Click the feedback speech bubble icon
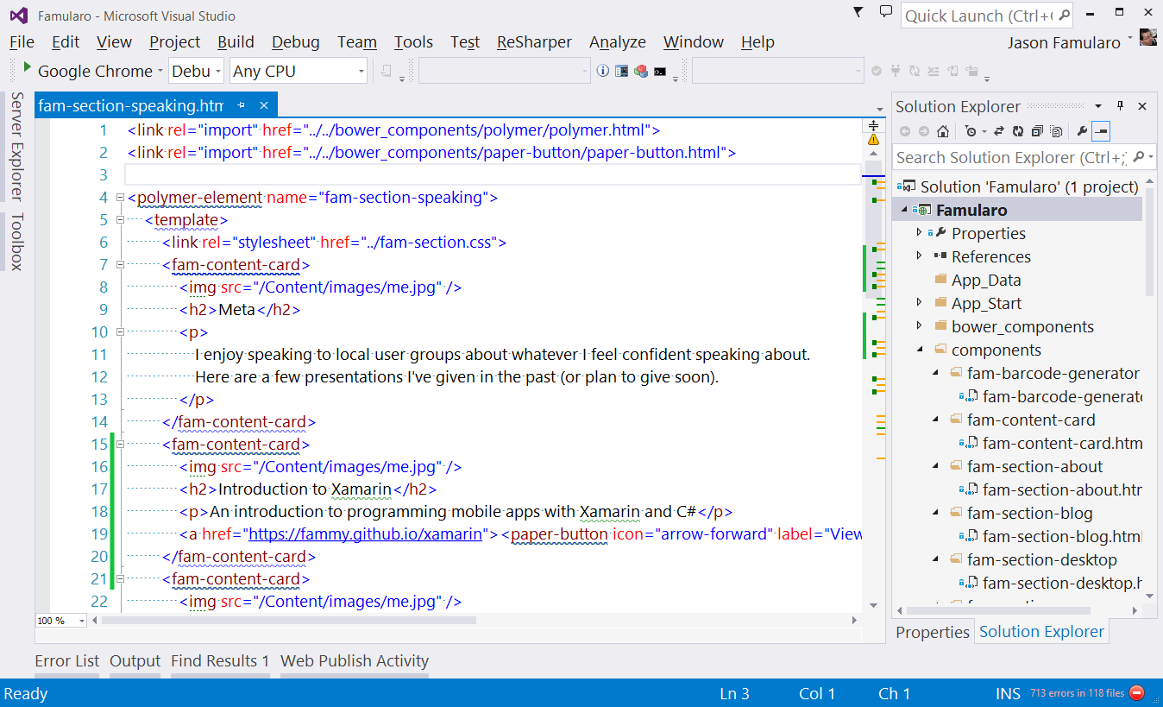Image resolution: width=1163 pixels, height=707 pixels. point(885,11)
